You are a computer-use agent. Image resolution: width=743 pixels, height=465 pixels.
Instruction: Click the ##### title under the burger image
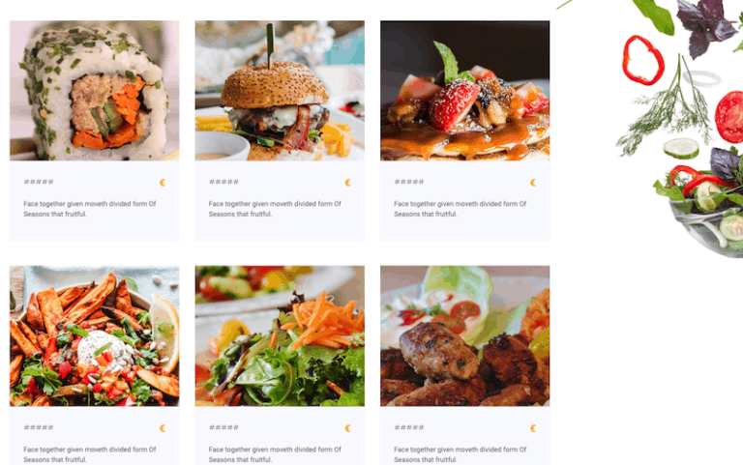(x=224, y=182)
